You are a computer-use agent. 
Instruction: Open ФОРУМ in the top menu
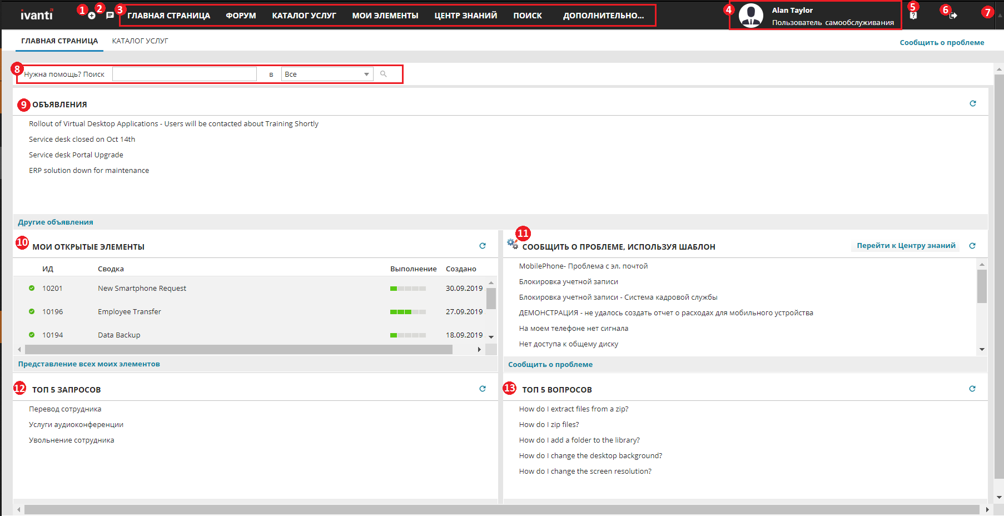pos(241,16)
